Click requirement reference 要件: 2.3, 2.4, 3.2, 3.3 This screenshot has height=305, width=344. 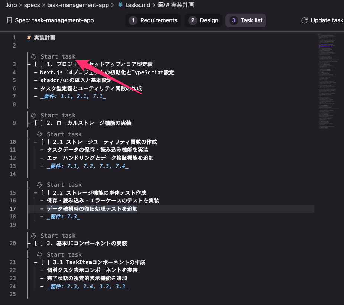coord(88,286)
